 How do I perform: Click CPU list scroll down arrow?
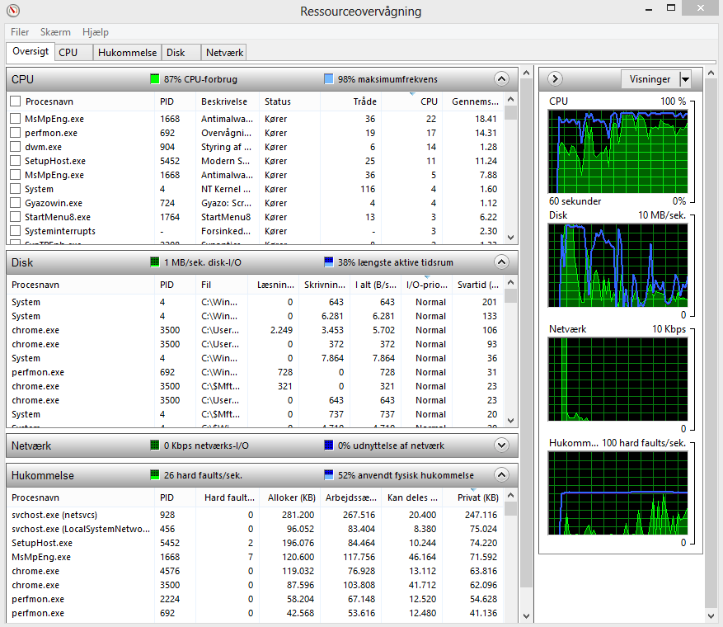coord(510,238)
